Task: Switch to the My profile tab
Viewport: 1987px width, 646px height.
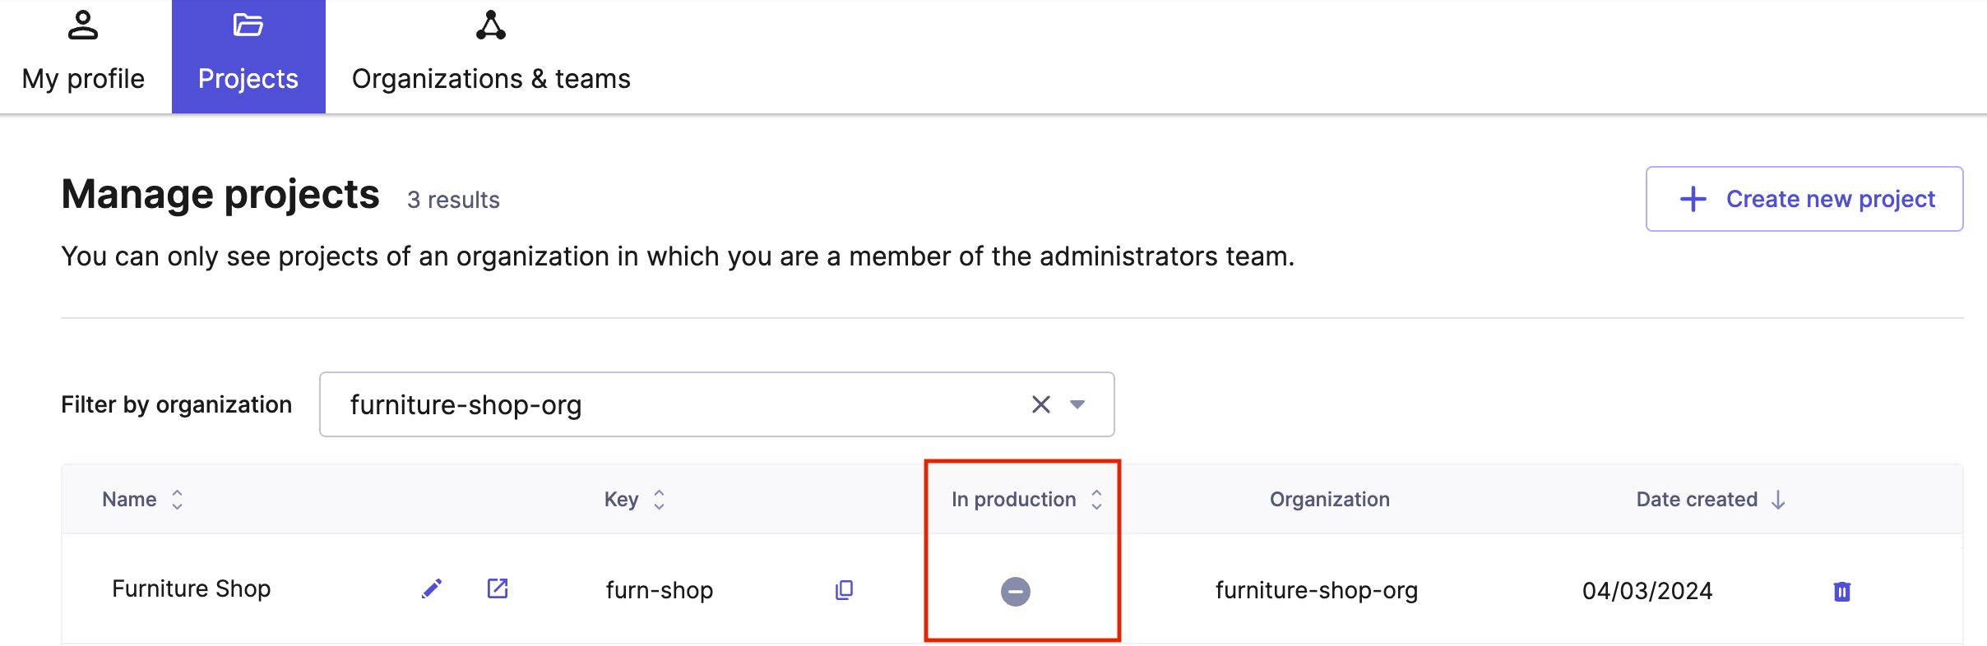Action: click(x=84, y=58)
